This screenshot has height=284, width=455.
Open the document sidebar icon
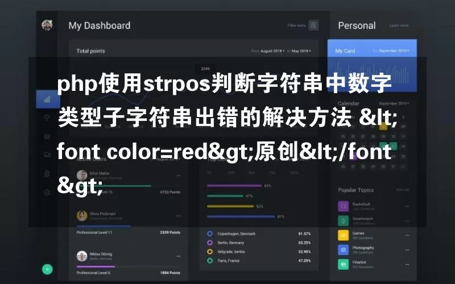[x=47, y=174]
